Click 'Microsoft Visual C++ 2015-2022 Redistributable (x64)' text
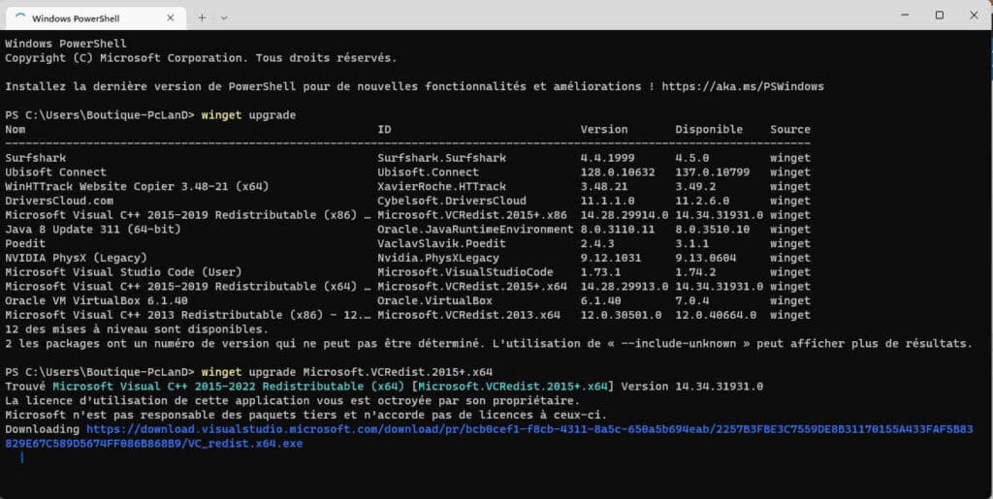The height and width of the screenshot is (499, 993). [229, 387]
